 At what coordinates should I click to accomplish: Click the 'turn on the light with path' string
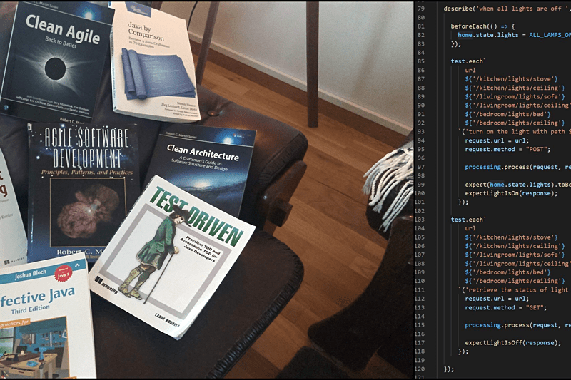(516, 132)
